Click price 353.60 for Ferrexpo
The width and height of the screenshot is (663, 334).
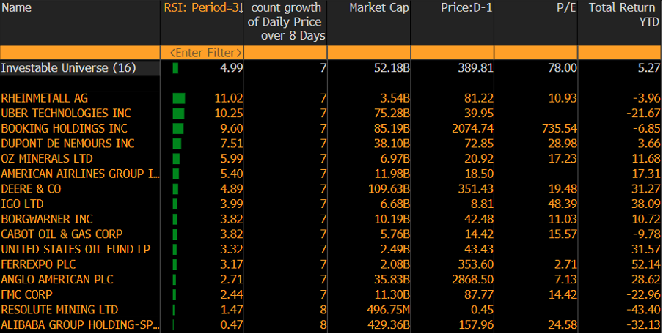tap(476, 264)
